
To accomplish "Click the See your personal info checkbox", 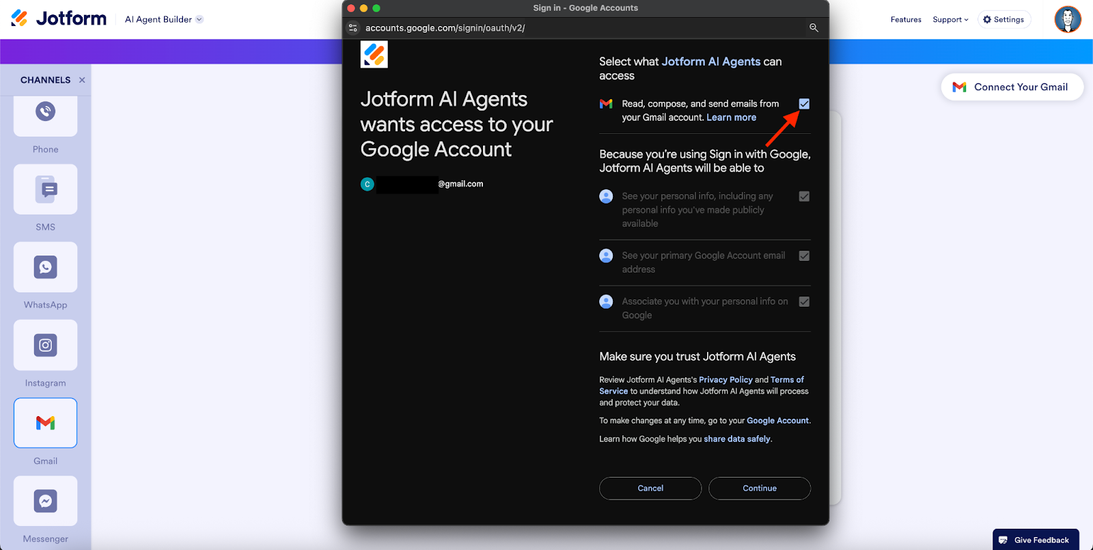I will pyautogui.click(x=804, y=197).
